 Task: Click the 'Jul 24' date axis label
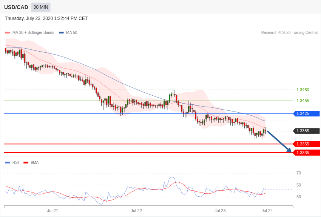[267, 211]
